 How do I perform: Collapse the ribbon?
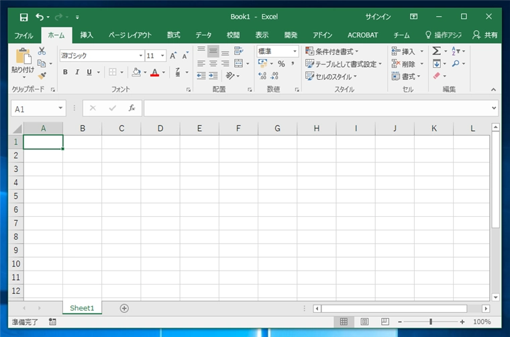coord(493,89)
